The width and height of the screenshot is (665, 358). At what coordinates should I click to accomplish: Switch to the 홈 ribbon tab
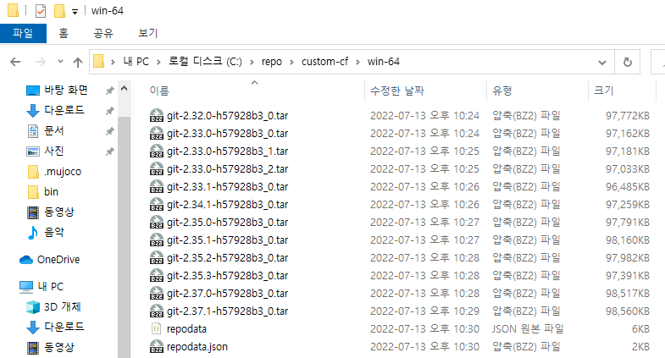coord(64,33)
